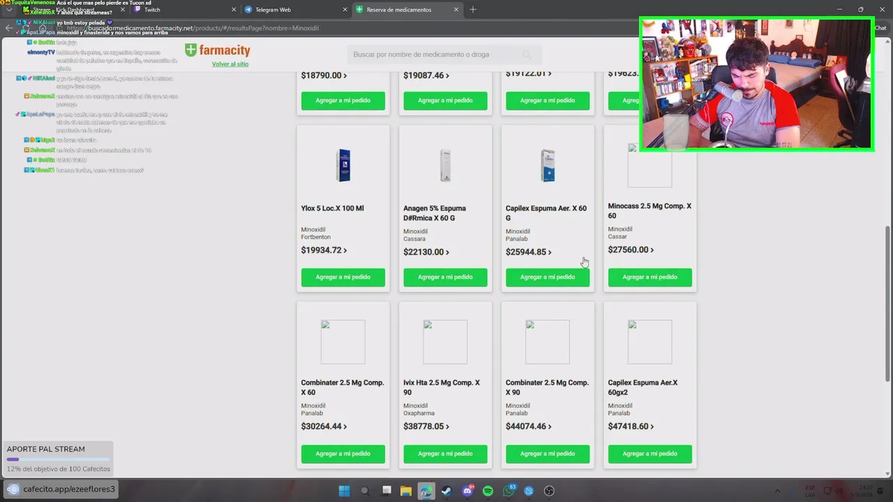Expand price $38778.05 details
The width and height of the screenshot is (893, 502).
426,427
